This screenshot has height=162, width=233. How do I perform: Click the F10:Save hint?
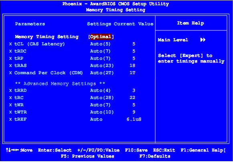(x=136, y=150)
